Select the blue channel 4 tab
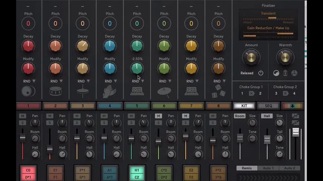The height and width of the screenshot is (181, 323). tap(110, 106)
